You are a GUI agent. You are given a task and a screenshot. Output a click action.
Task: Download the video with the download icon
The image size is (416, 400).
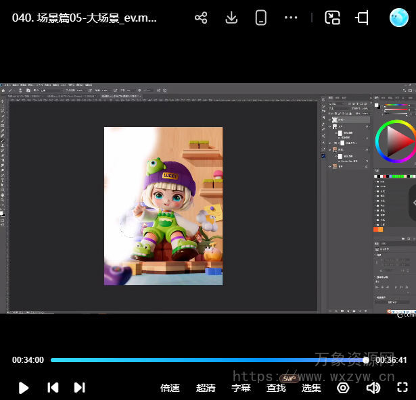[231, 18]
